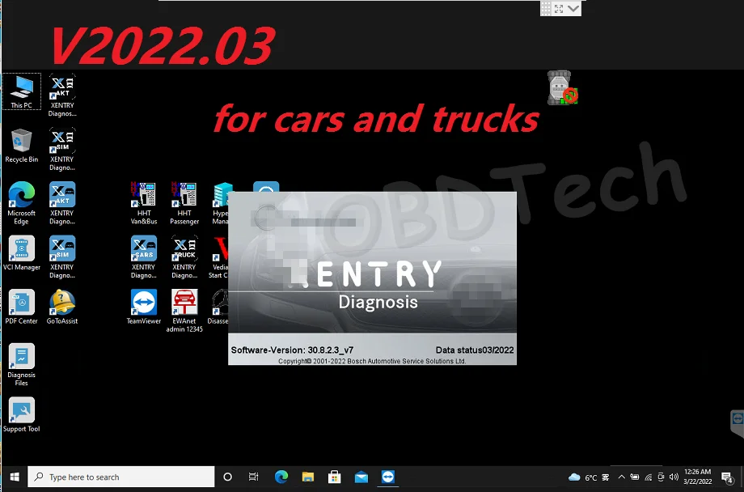Open File Explorer from the taskbar
Viewport: 744px width, 492px height.
[x=308, y=477]
